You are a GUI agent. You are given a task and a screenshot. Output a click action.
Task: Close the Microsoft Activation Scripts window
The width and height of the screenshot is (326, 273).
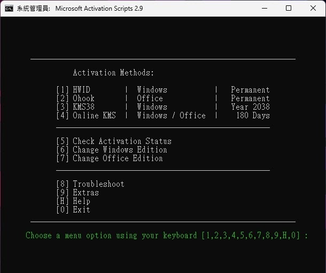pos(313,9)
